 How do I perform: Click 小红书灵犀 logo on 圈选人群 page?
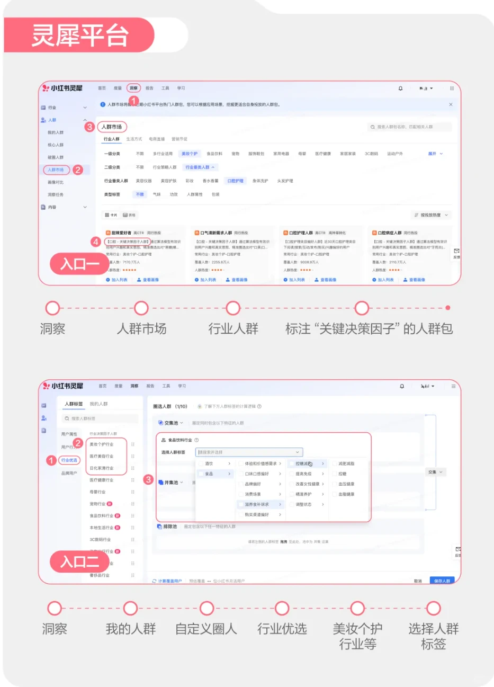coord(62,386)
